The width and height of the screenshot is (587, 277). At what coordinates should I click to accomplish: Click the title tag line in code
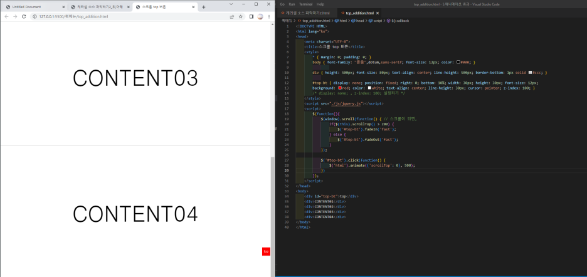click(334, 47)
